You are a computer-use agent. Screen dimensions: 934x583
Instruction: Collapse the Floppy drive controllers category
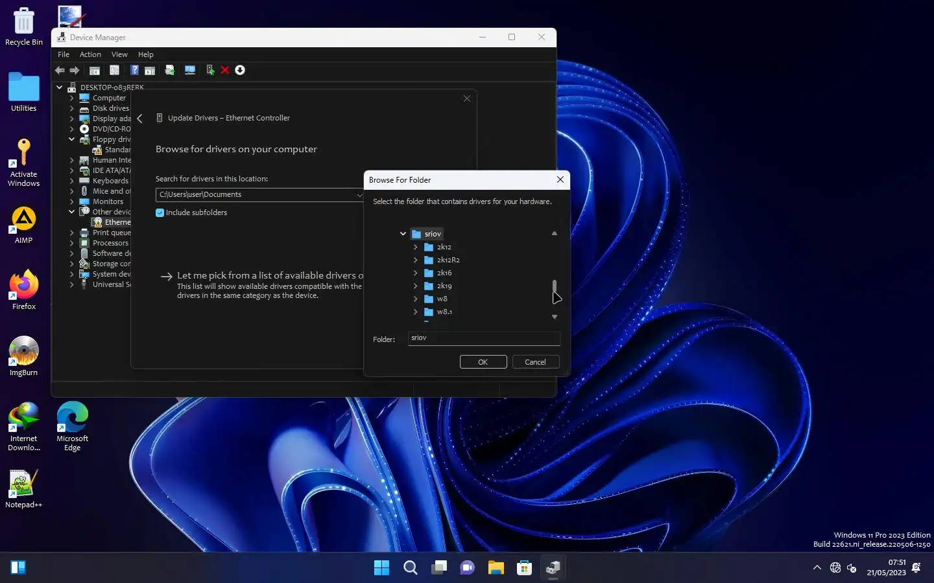[x=72, y=139]
